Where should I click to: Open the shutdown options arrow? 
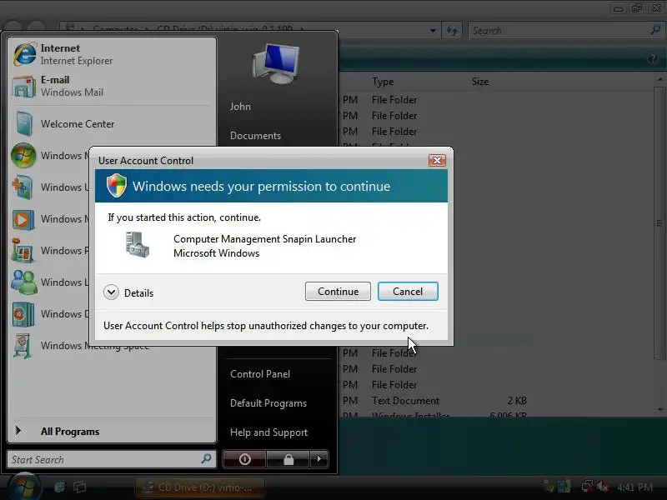click(319, 459)
